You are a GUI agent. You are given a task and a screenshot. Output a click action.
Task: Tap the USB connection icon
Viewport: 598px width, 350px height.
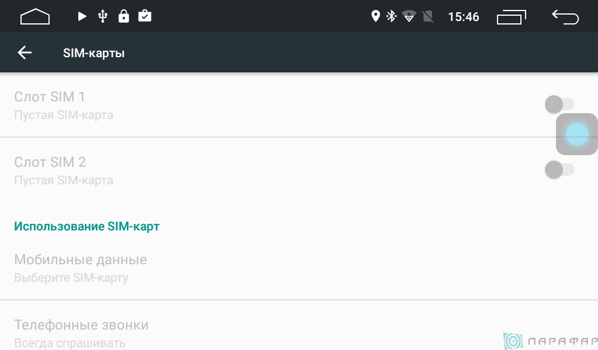[103, 16]
